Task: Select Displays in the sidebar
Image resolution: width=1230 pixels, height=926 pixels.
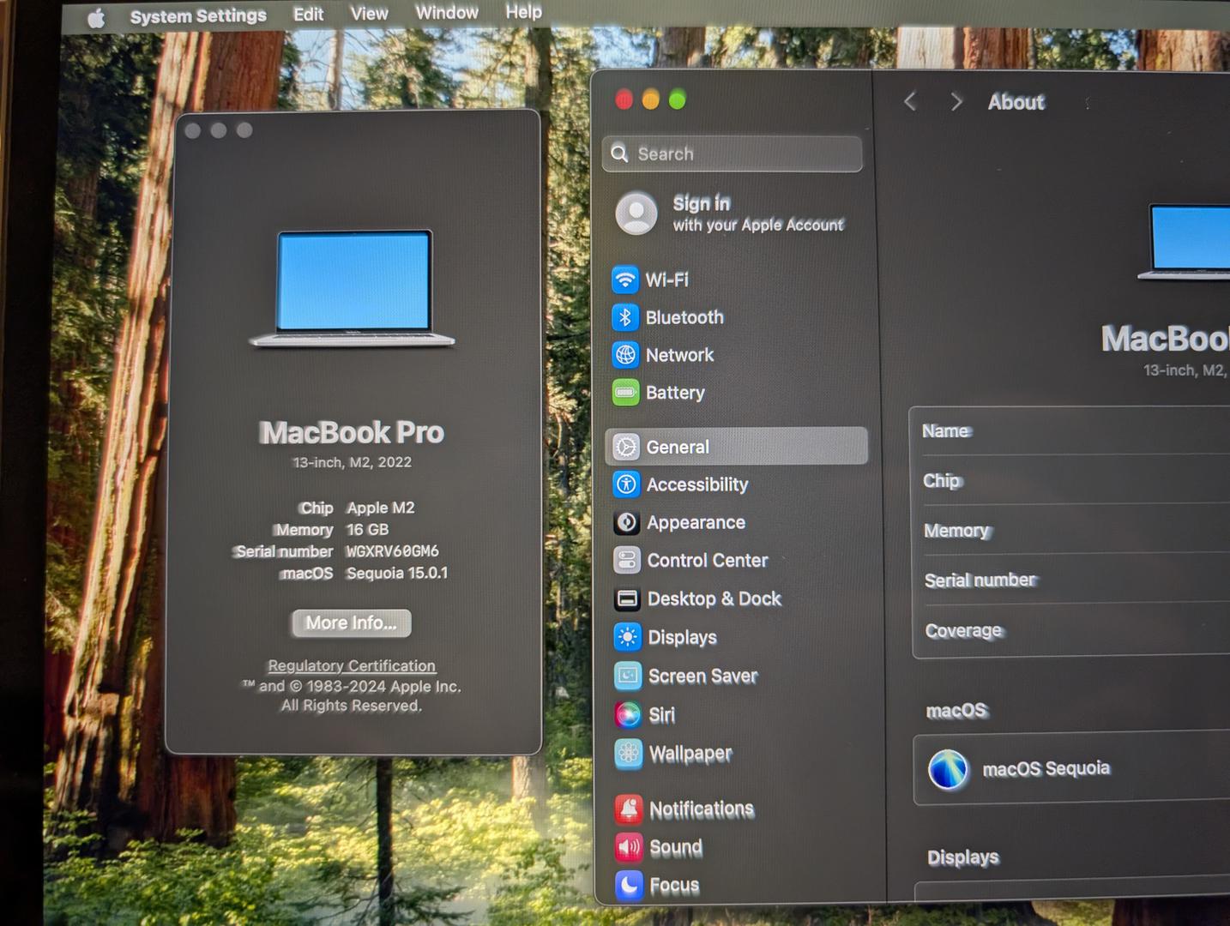Action: [x=739, y=637]
